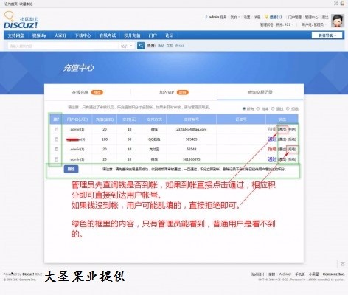Check the box for the 361366875 row

pos(56,159)
